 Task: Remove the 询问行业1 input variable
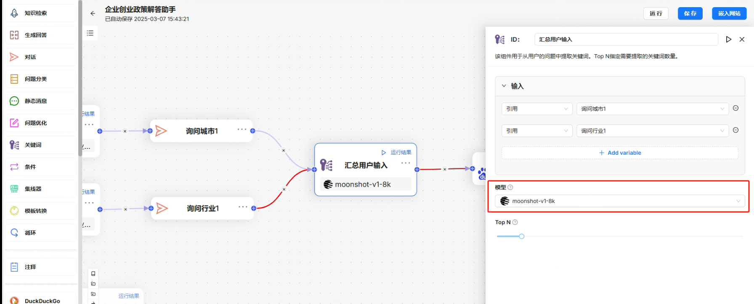pos(735,130)
